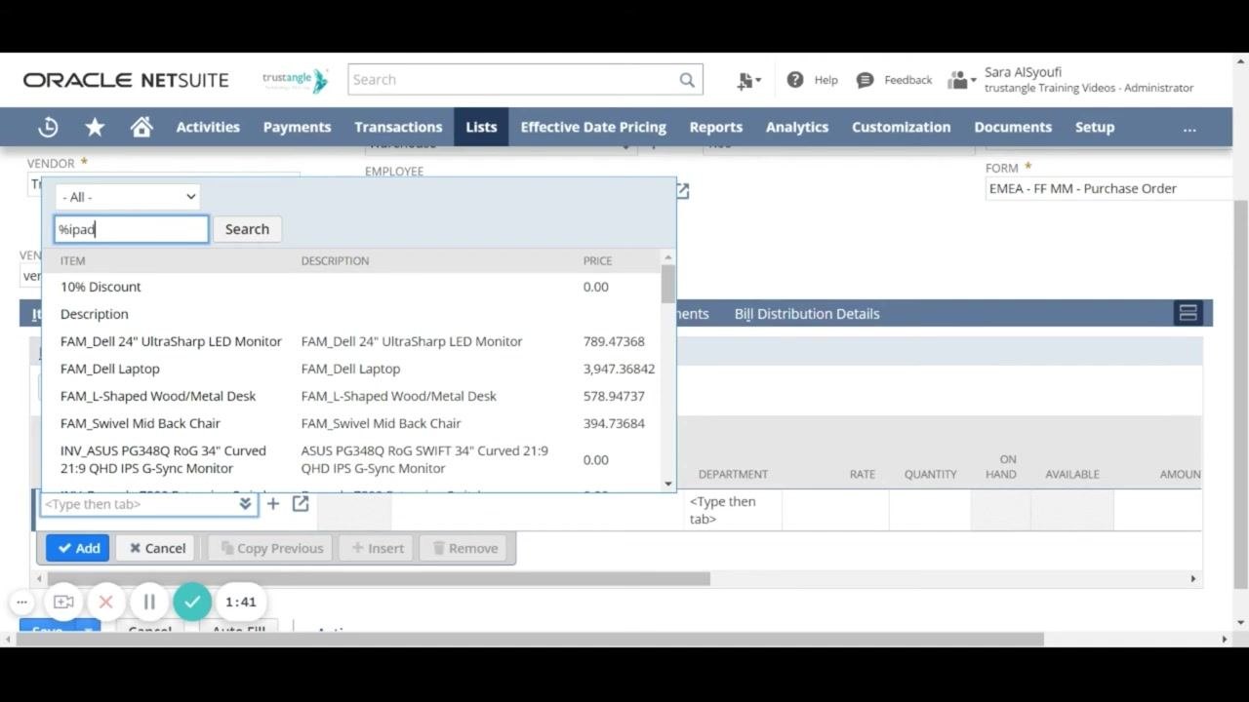Open the Reports menu
The image size is (1249, 702).
coord(716,127)
